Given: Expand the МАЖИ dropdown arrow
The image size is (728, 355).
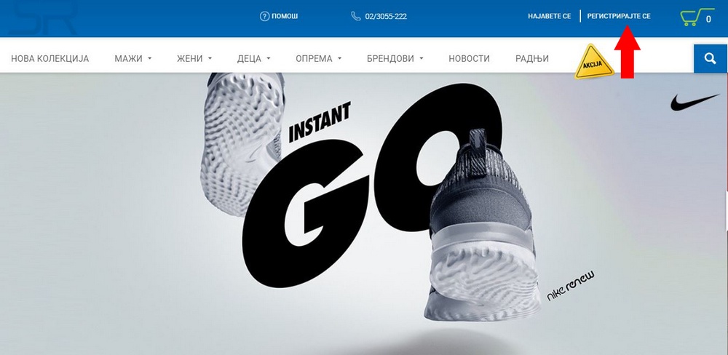Looking at the screenshot, I should (149, 59).
